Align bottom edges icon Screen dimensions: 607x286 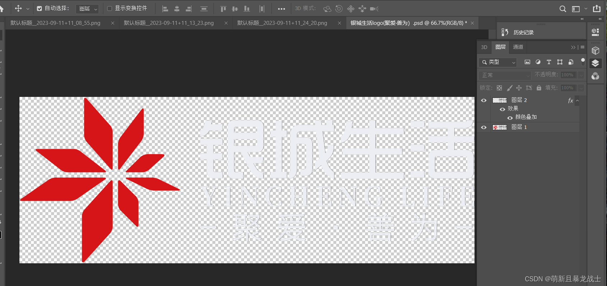tap(247, 9)
